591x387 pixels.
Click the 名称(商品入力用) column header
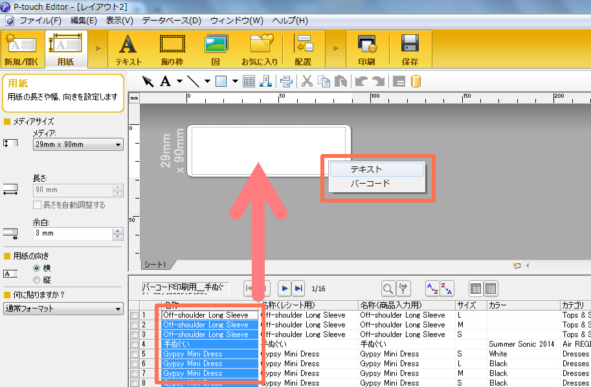click(x=407, y=305)
